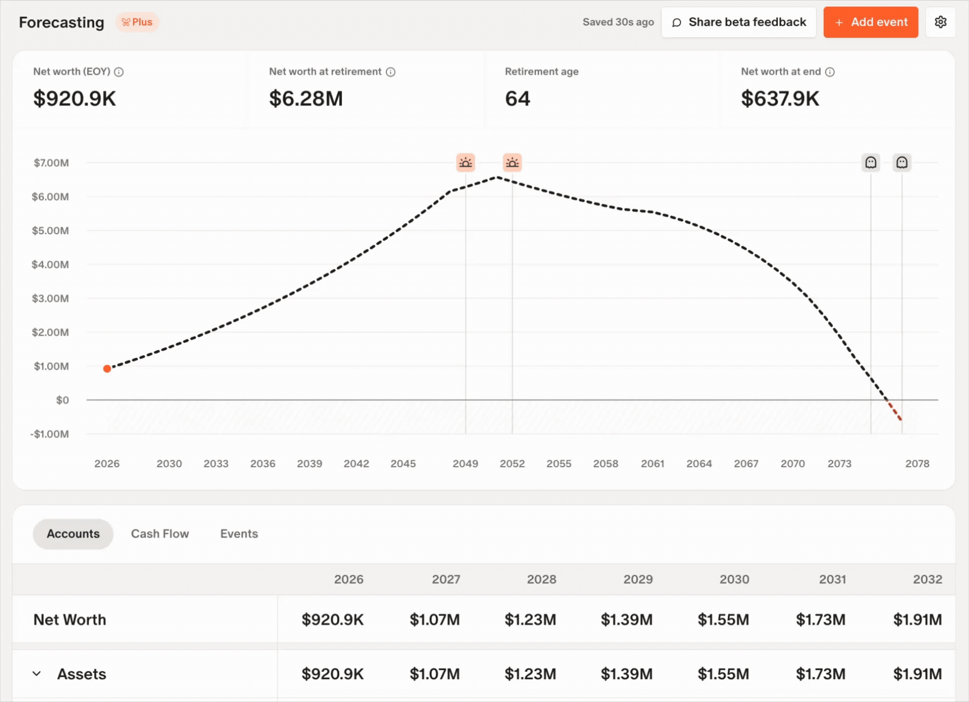Click the last ghost end-of-life marker

pyautogui.click(x=902, y=163)
